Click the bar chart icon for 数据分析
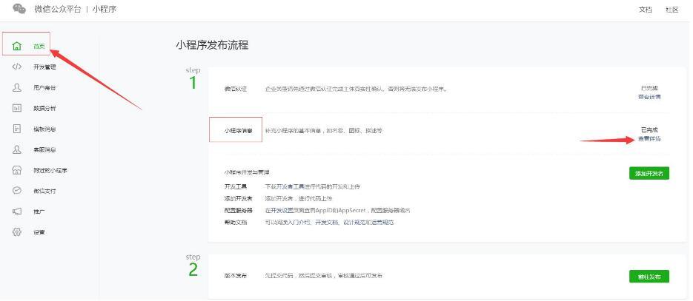Screen dimensions: 693x301 pos(17,108)
